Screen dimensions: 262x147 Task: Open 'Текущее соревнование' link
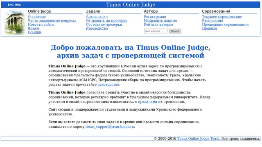pos(222,17)
